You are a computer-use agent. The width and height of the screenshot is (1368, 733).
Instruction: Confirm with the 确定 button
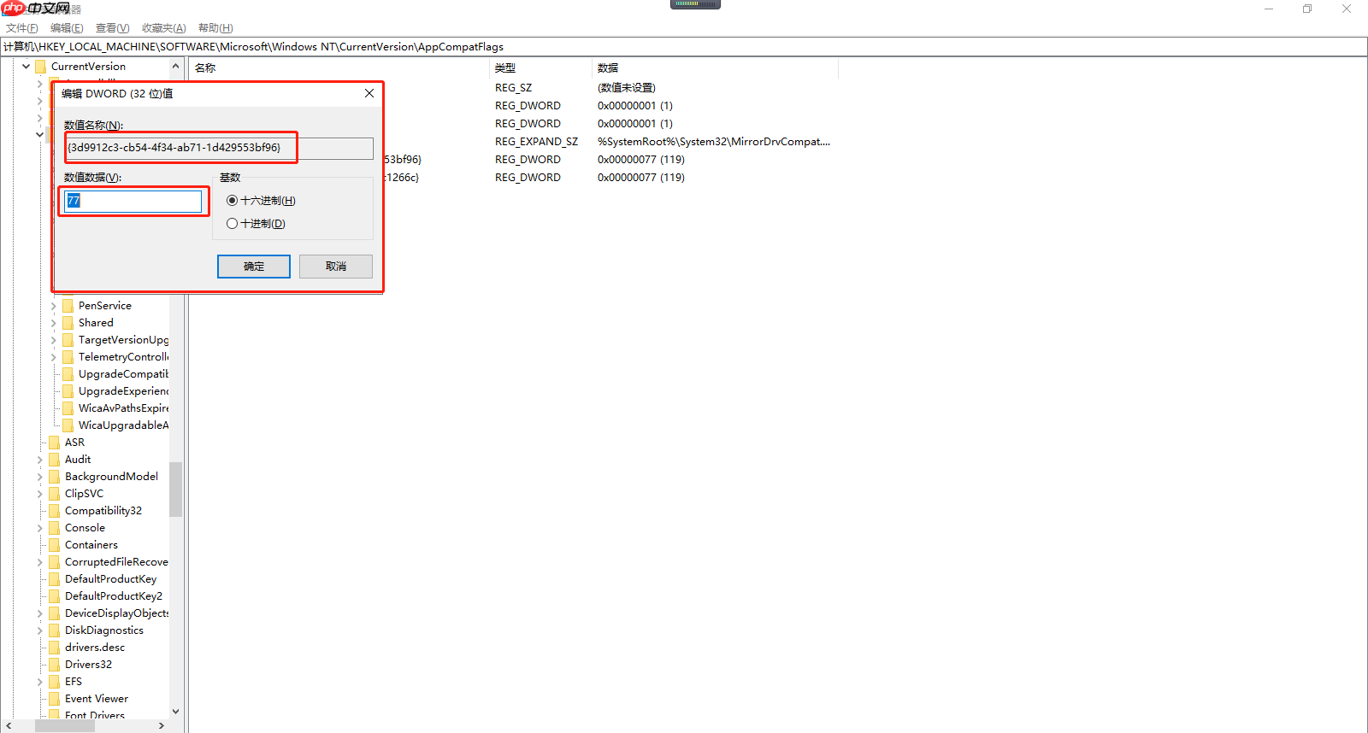click(x=254, y=267)
